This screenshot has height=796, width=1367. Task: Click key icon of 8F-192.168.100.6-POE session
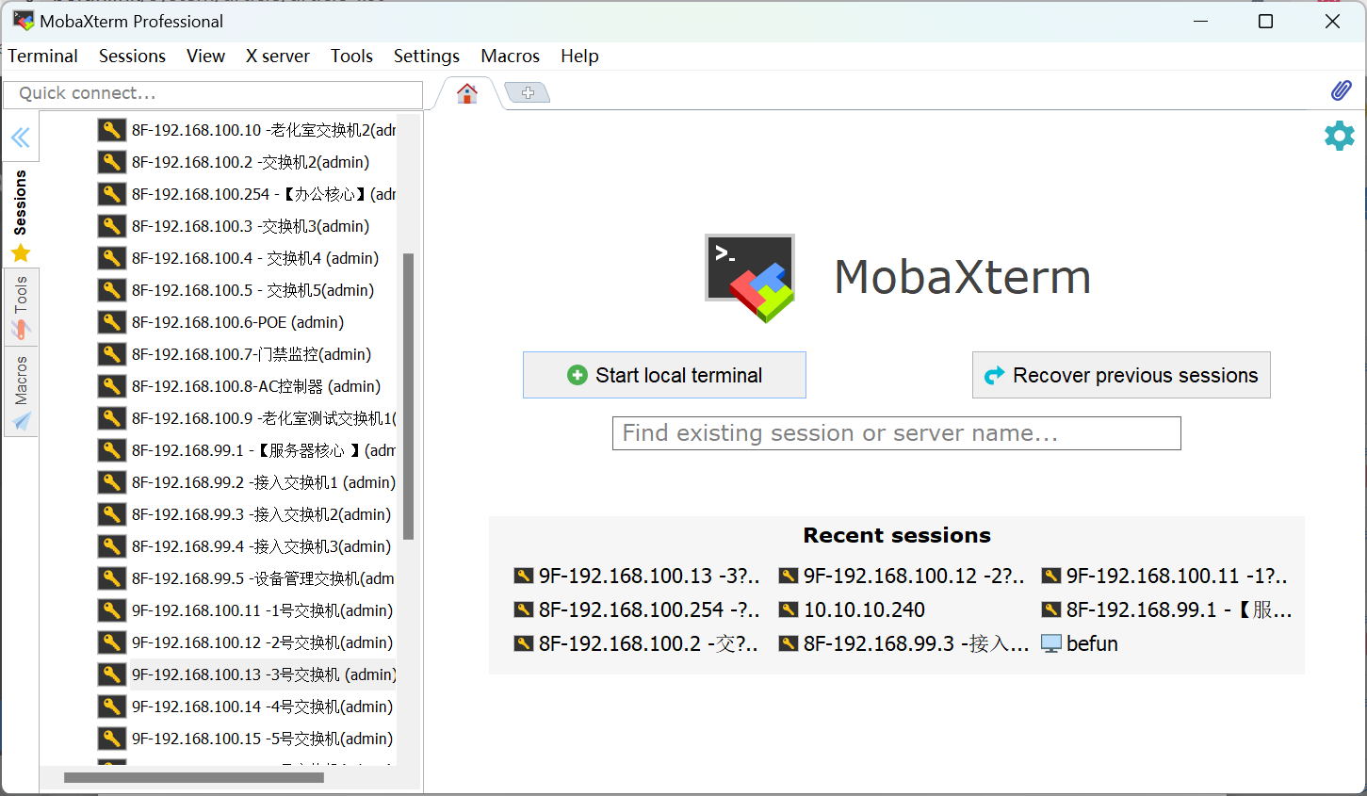point(112,322)
